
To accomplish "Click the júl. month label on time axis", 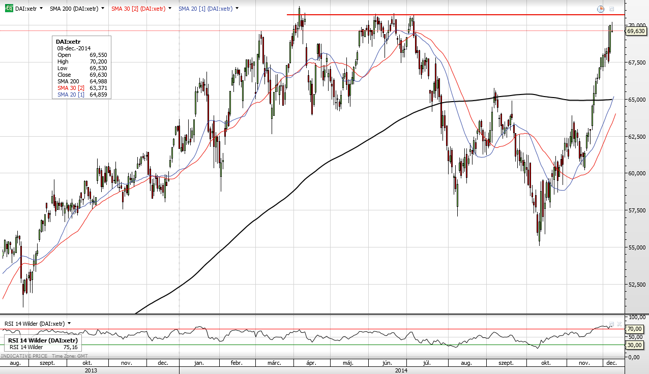I will coord(427,363).
